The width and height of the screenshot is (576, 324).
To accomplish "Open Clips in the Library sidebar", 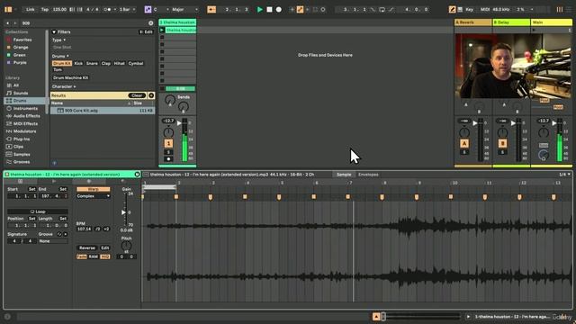I will (x=18, y=147).
